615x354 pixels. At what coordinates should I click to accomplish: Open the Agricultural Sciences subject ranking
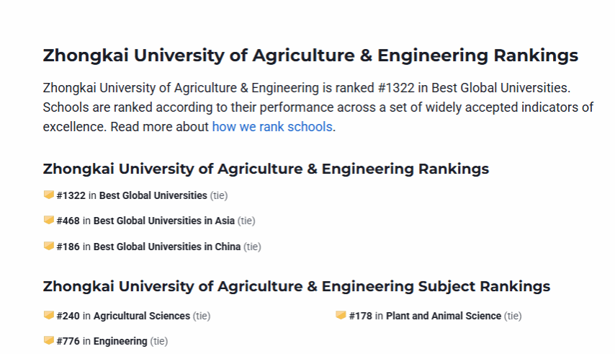[x=142, y=316]
